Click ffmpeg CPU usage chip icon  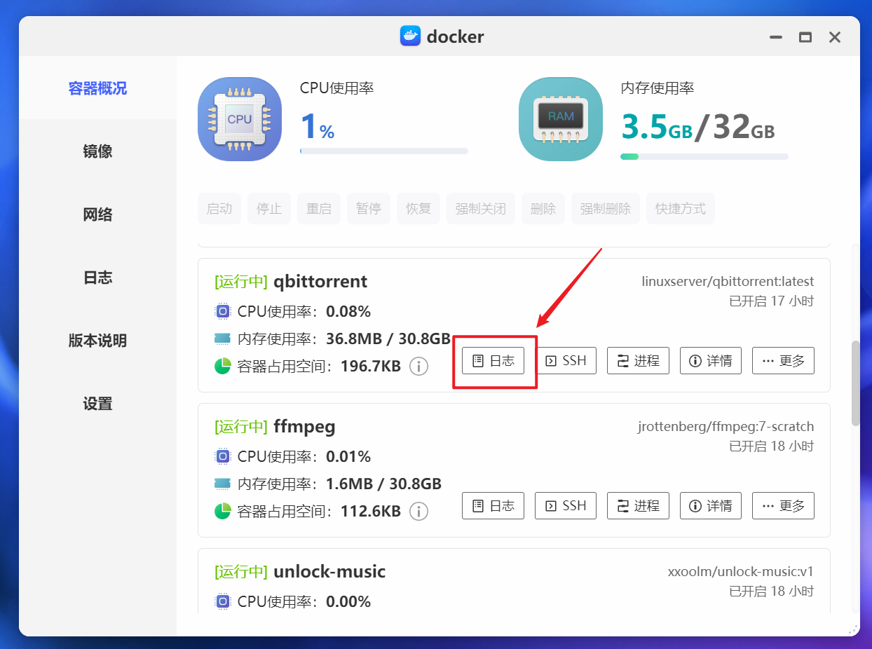[222, 456]
